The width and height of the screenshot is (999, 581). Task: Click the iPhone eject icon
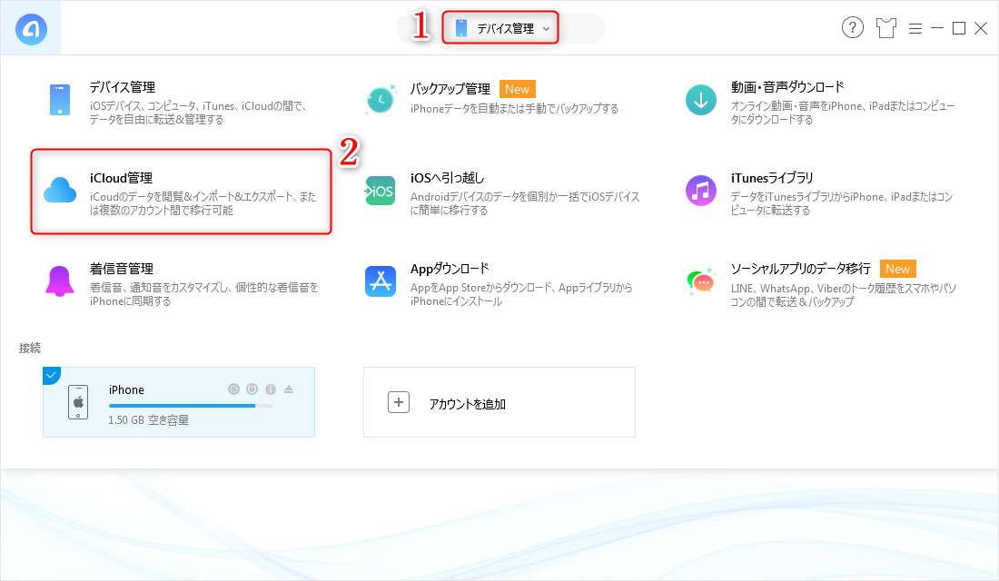click(289, 389)
